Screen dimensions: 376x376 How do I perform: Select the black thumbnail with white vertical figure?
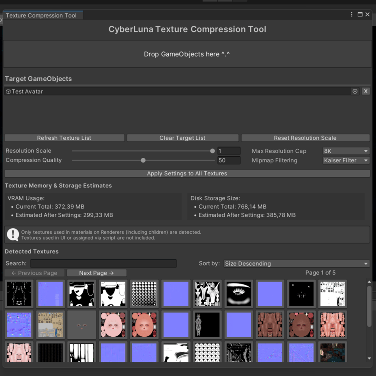pos(207,325)
